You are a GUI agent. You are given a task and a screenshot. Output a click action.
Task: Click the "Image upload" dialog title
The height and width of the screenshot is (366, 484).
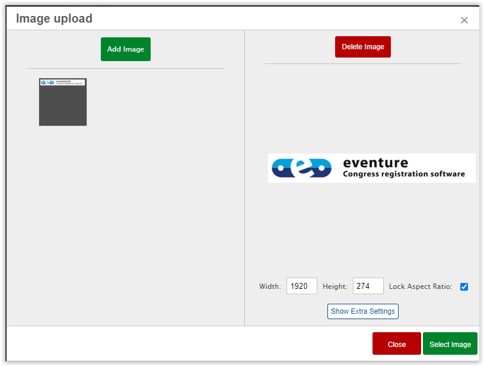(54, 19)
